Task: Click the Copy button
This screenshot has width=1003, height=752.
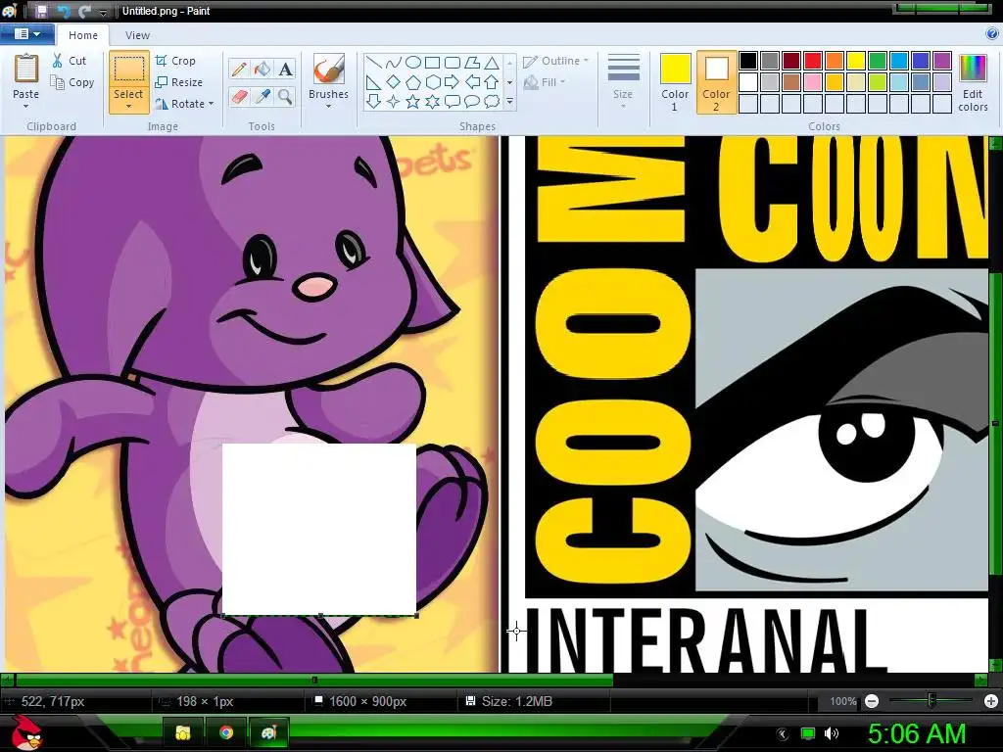Action: tap(72, 82)
